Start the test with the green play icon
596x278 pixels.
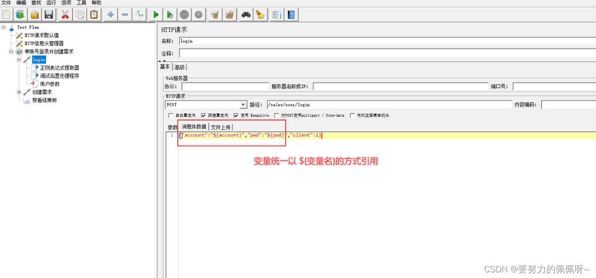click(155, 14)
